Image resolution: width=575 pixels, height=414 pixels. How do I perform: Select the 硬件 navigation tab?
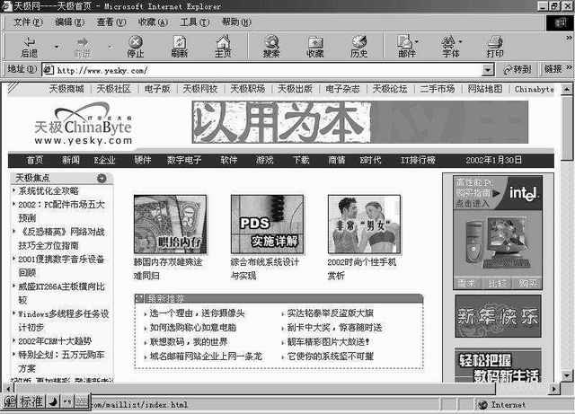coord(143,160)
